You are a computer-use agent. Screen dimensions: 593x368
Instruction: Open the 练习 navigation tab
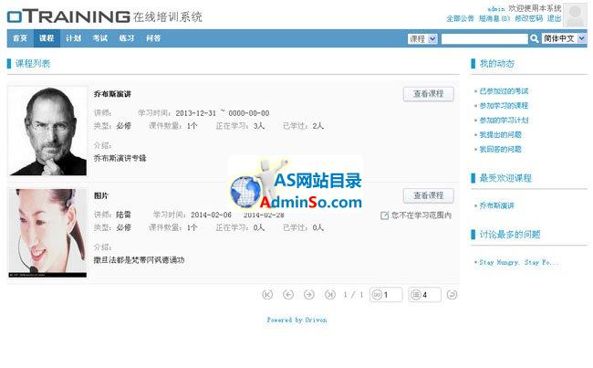tap(127, 38)
